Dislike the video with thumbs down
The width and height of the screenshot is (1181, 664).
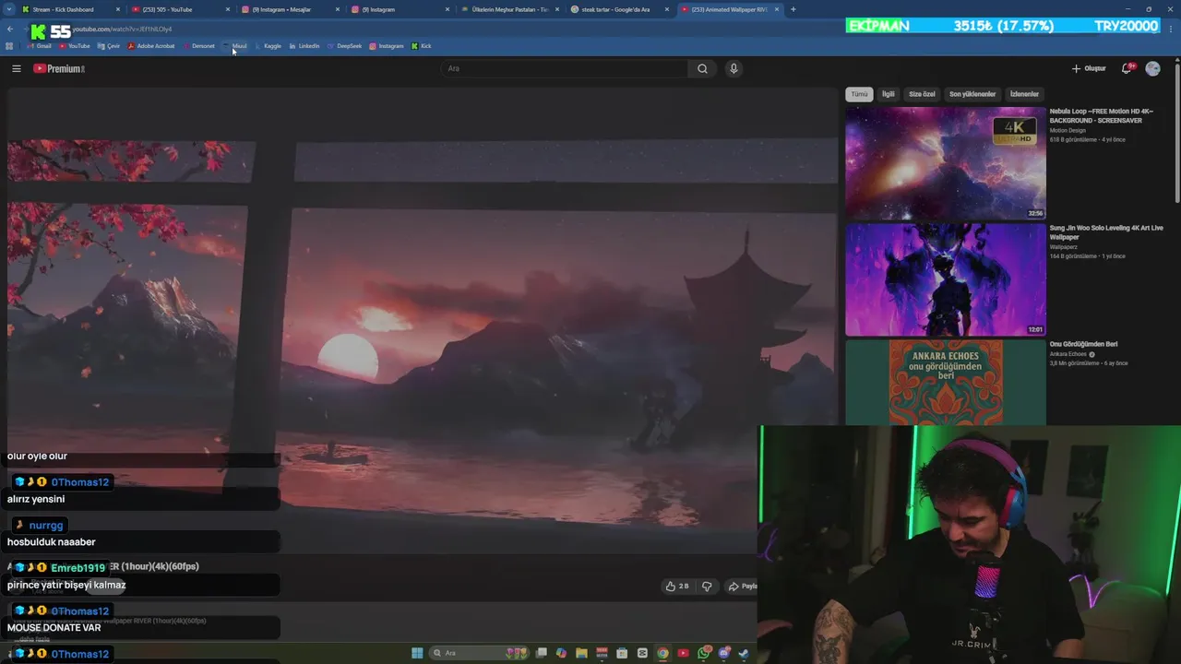[x=707, y=586]
